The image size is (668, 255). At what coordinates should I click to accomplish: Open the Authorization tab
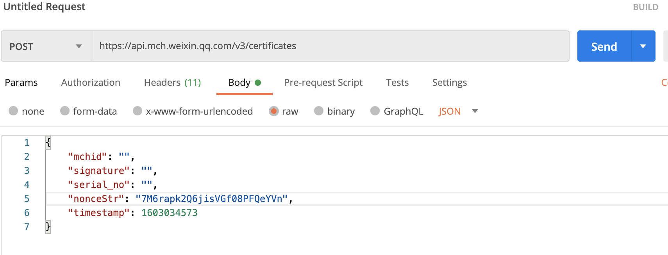(91, 83)
